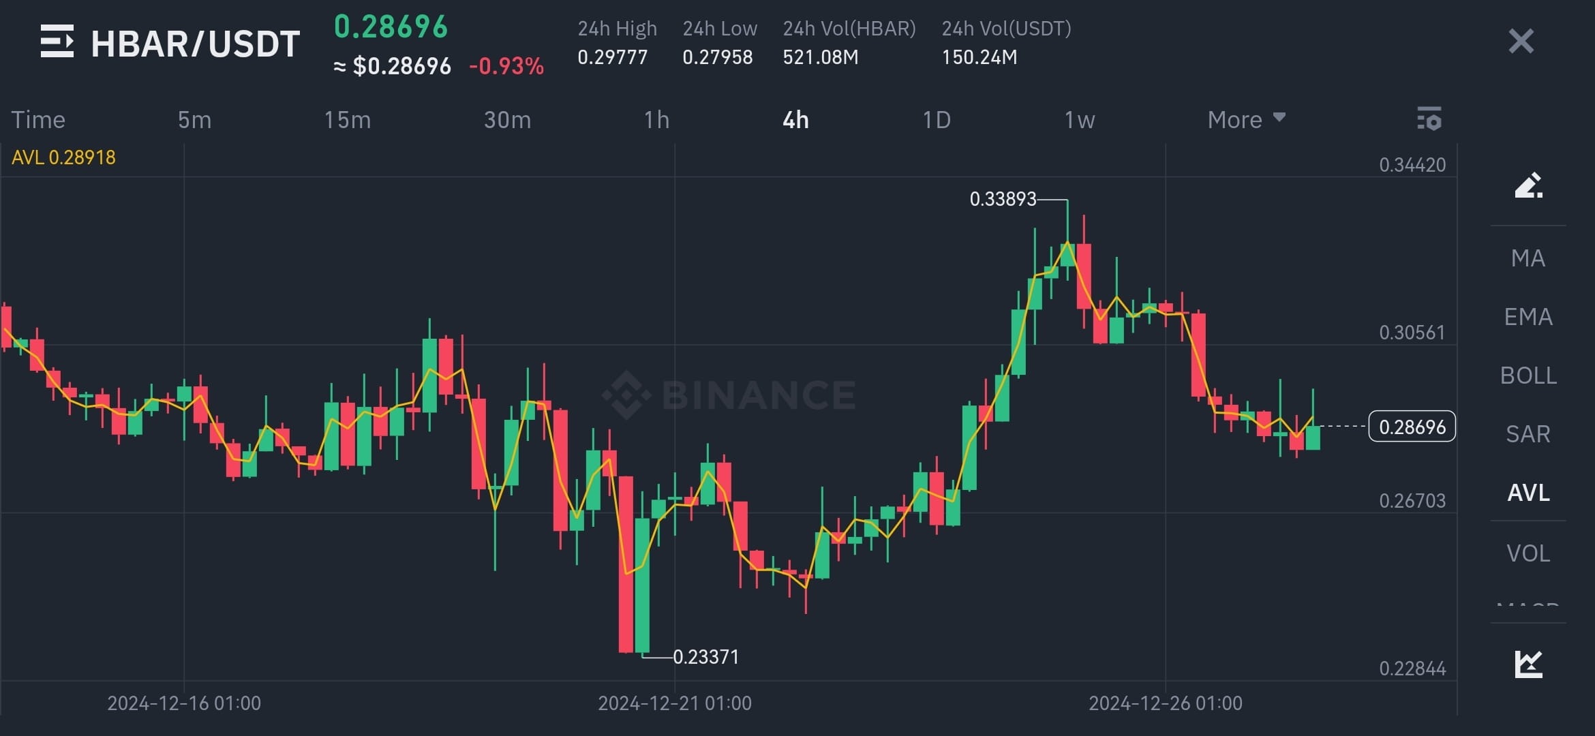Open chart settings icon next to More

tap(1429, 119)
